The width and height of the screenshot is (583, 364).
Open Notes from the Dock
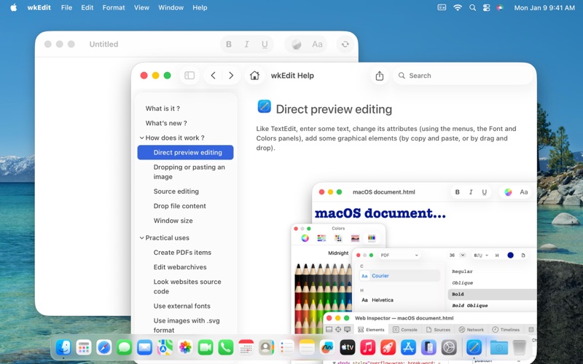pos(307,348)
